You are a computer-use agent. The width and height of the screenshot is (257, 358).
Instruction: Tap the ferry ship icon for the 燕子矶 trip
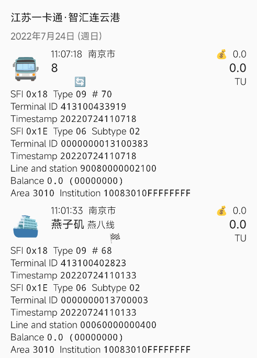pyautogui.click(x=25, y=226)
